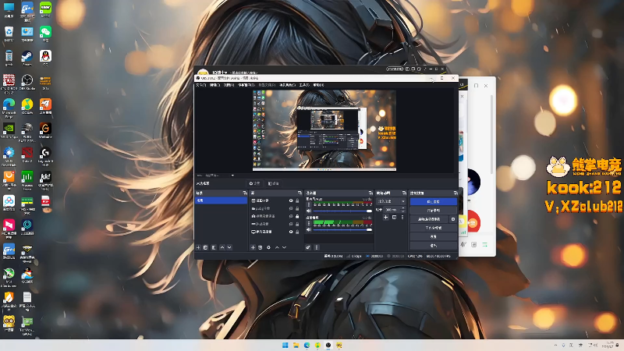
Task: Add a new source in the Sources panel
Action: pos(252,247)
